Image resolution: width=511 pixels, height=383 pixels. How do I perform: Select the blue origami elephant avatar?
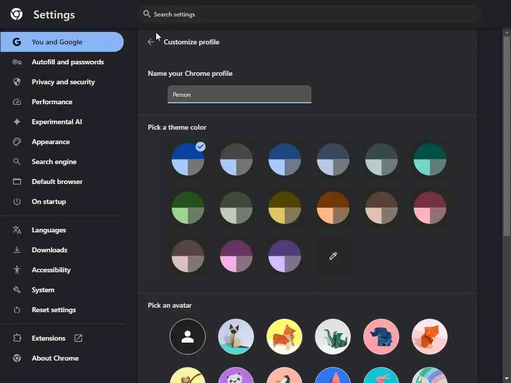pos(381,337)
